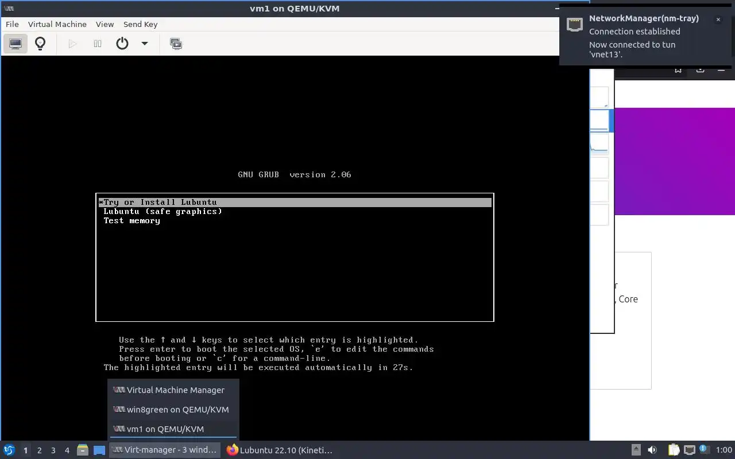This screenshot has width=735, height=459.
Task: Open the Lubuntu start menu
Action: click(9, 450)
